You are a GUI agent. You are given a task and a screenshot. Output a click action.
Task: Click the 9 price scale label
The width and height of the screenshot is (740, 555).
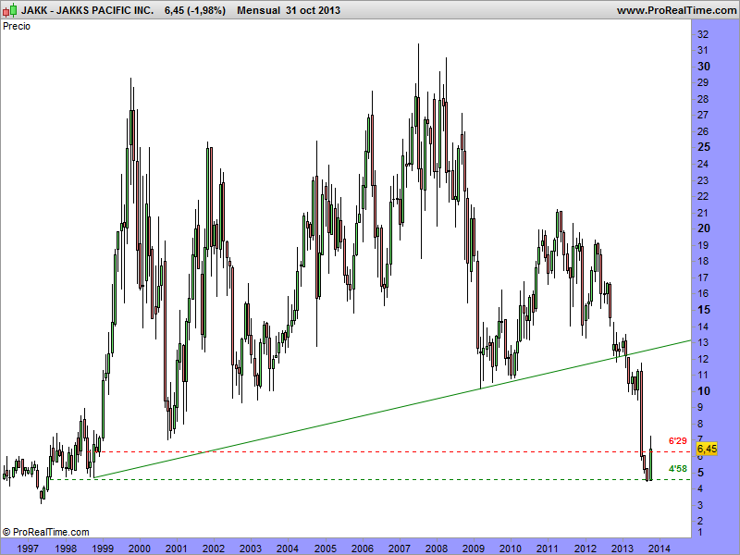700,407
